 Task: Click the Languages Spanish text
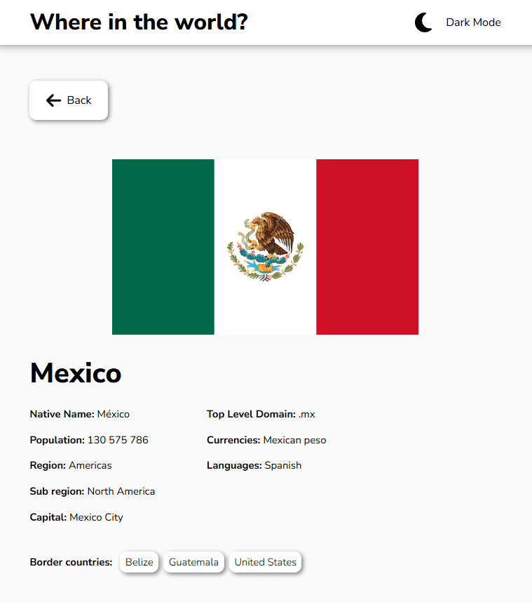point(282,465)
